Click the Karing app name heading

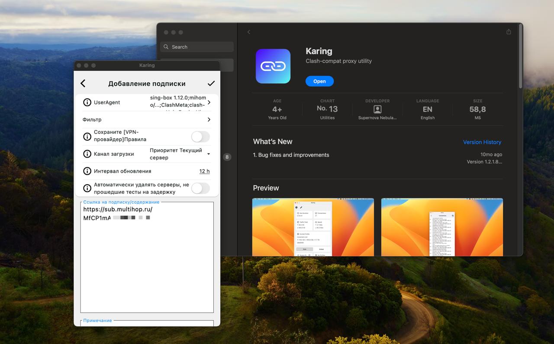tap(319, 51)
